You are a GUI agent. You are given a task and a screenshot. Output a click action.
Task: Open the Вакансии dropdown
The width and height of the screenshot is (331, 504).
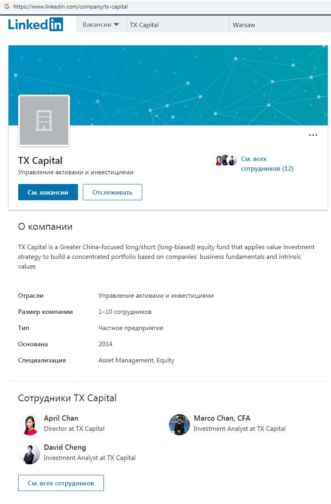[101, 25]
